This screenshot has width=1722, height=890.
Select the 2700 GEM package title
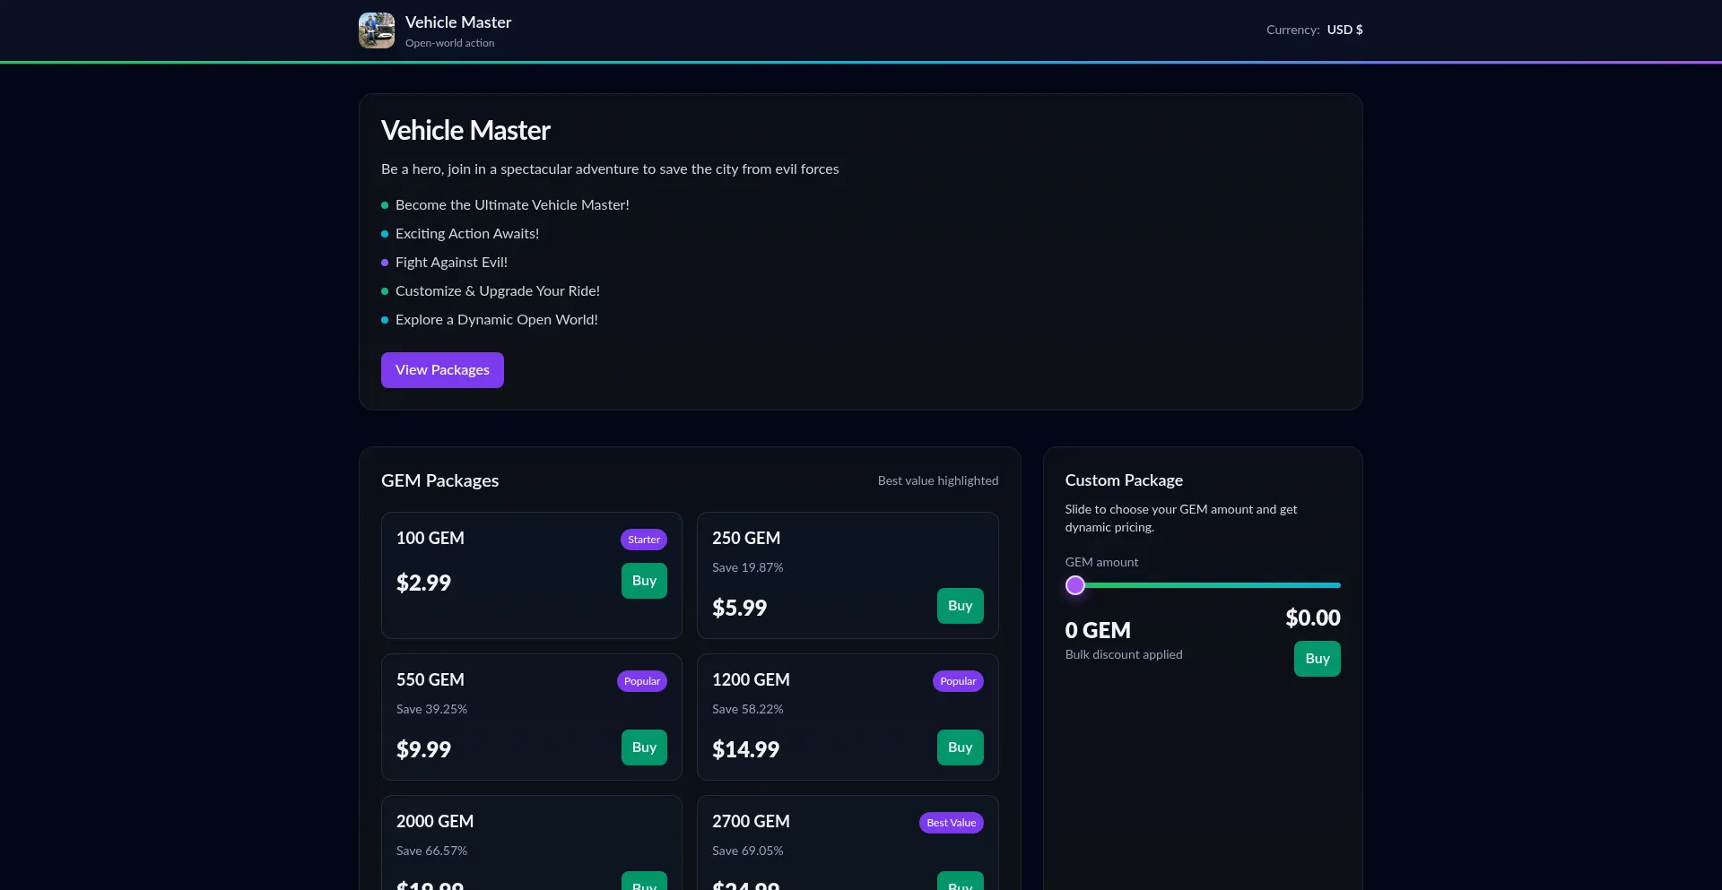click(x=751, y=822)
